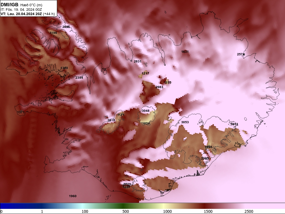
Task: Click the 1299 value label on map
Action: tap(126, 187)
